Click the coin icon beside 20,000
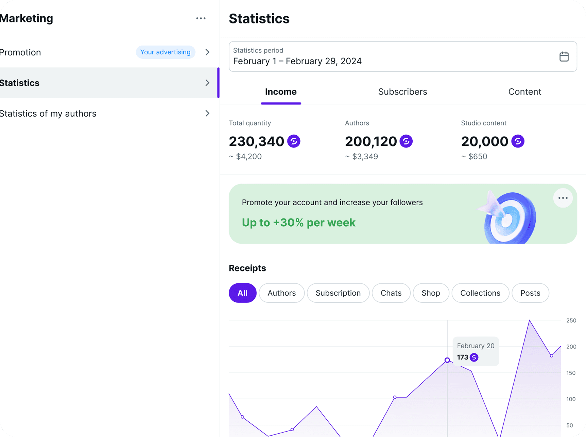 pyautogui.click(x=518, y=141)
